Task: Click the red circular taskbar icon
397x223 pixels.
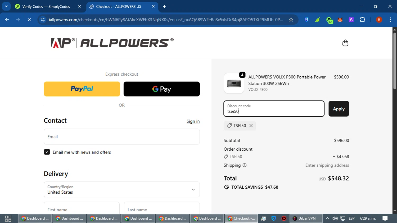Action: click(x=284, y=219)
